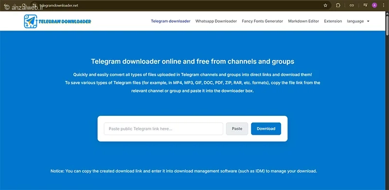Open the media control toolbar icon
The height and width of the screenshot is (190, 389).
point(365,5)
